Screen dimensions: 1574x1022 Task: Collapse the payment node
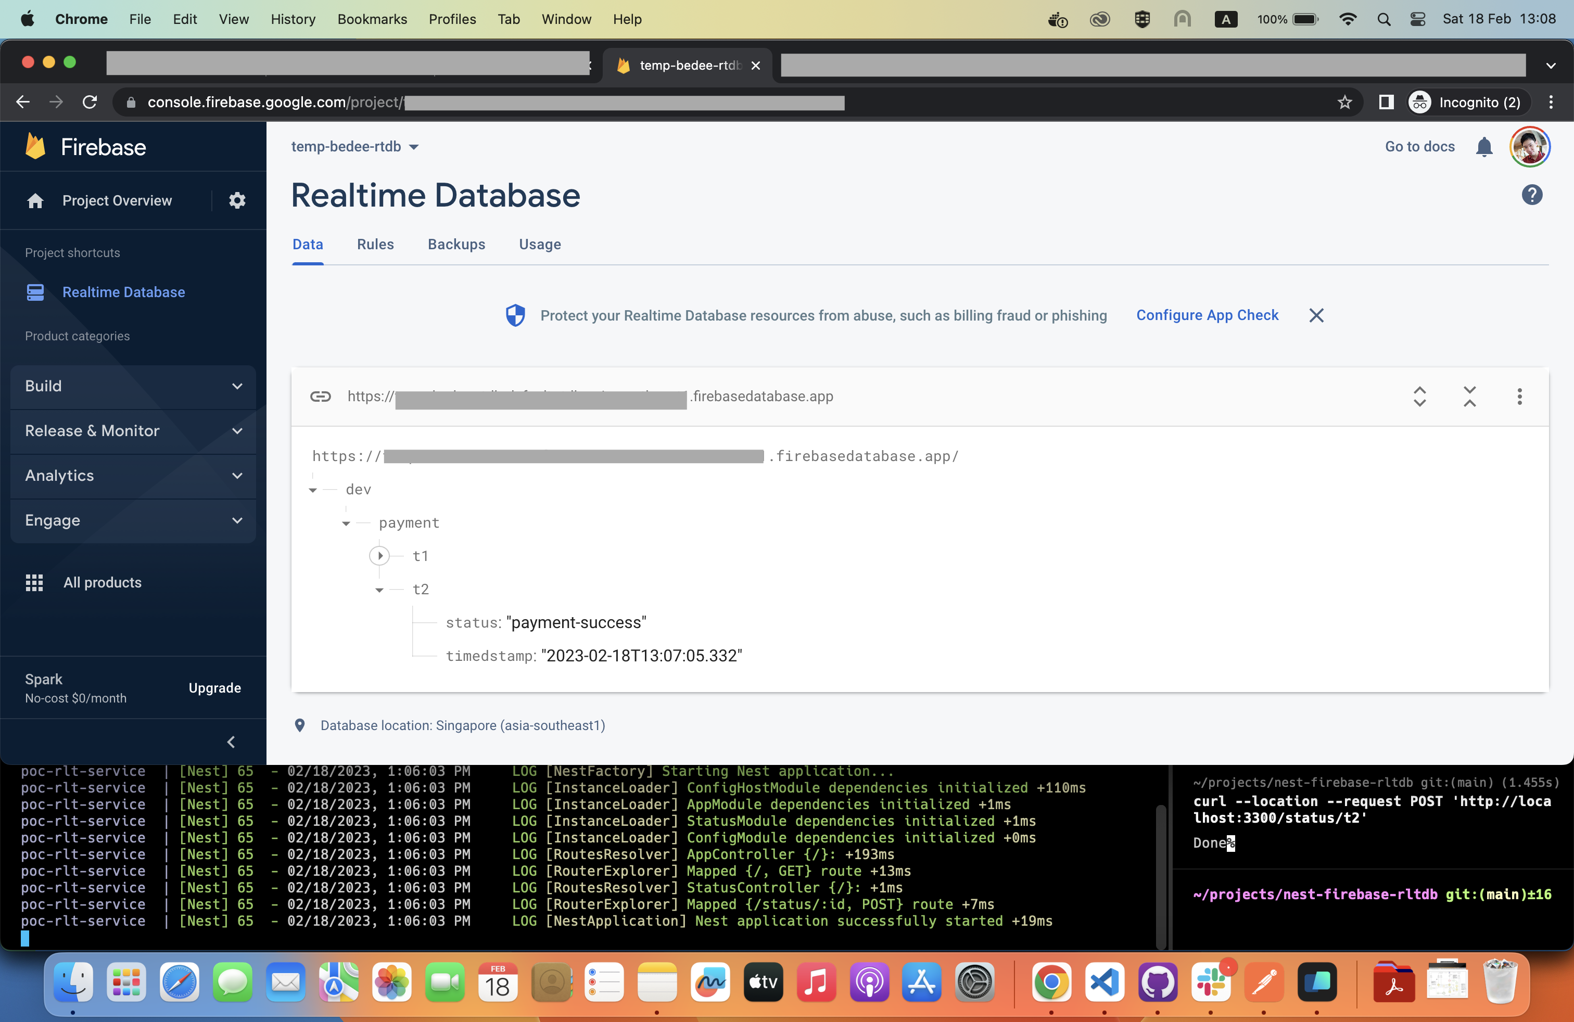(x=346, y=523)
